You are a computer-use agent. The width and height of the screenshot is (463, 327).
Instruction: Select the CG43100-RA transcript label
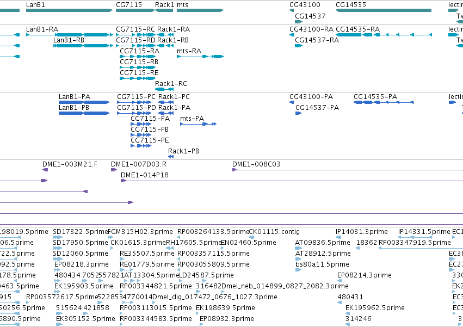tap(312, 29)
